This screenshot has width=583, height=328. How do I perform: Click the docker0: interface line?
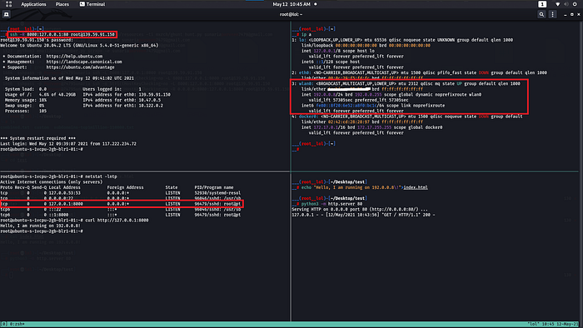click(407, 117)
